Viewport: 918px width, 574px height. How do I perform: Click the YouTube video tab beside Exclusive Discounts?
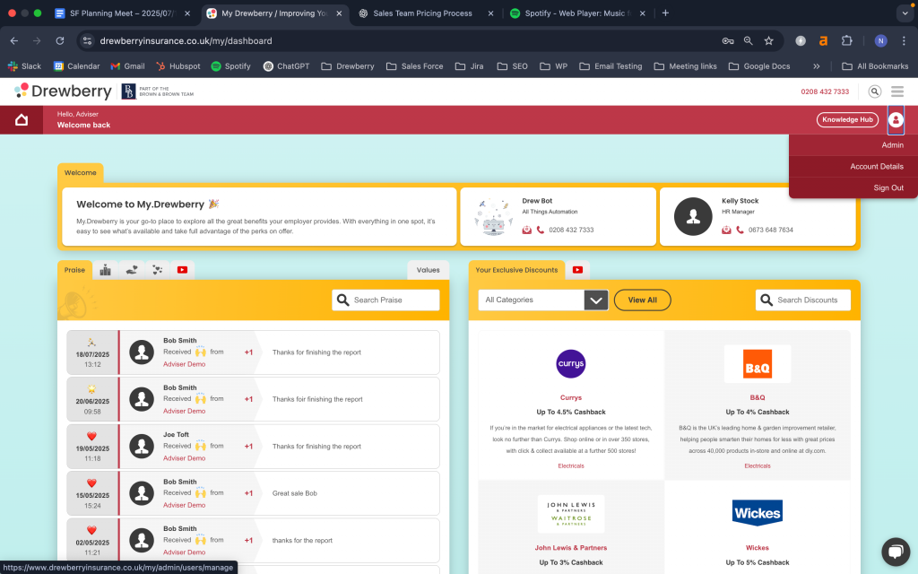[x=577, y=270]
